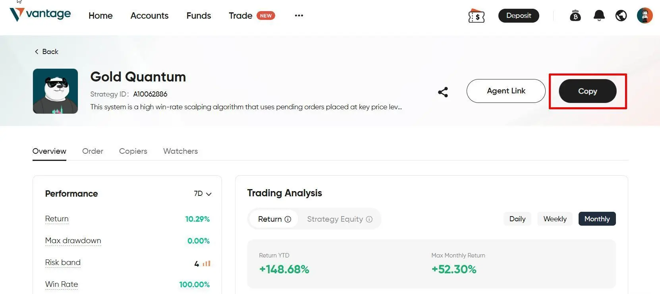Image resolution: width=660 pixels, height=294 pixels.
Task: Click the Return info icon
Action: point(287,219)
